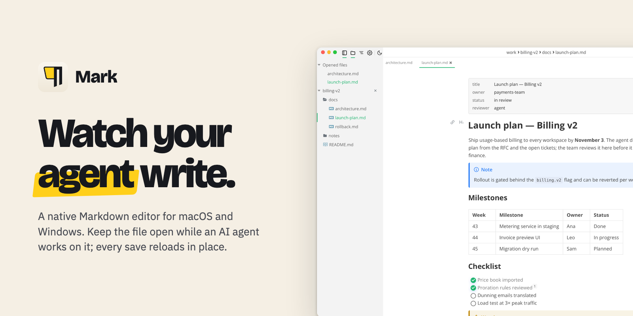Click the open folder icon for docs
The image size is (633, 316).
[325, 100]
